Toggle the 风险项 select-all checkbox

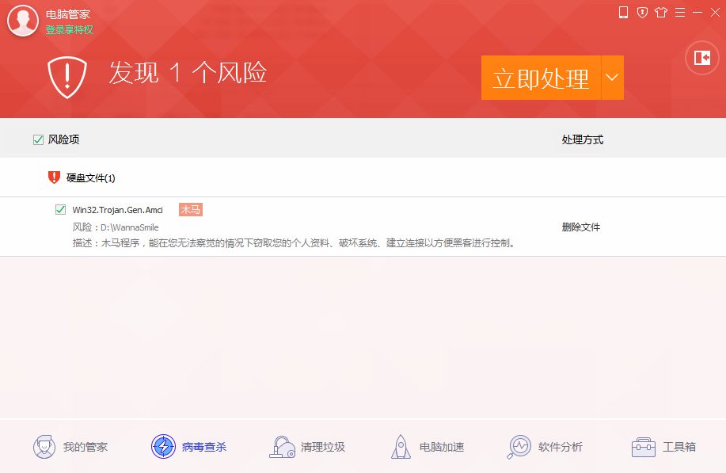point(39,140)
